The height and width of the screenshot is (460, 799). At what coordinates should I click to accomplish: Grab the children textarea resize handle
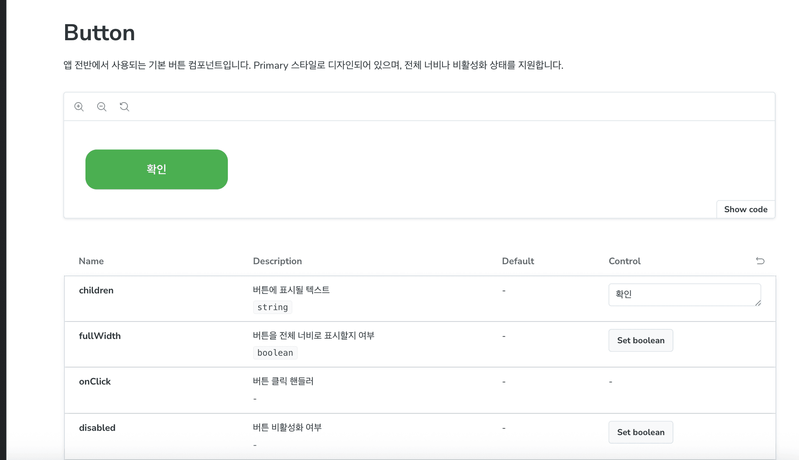(758, 303)
